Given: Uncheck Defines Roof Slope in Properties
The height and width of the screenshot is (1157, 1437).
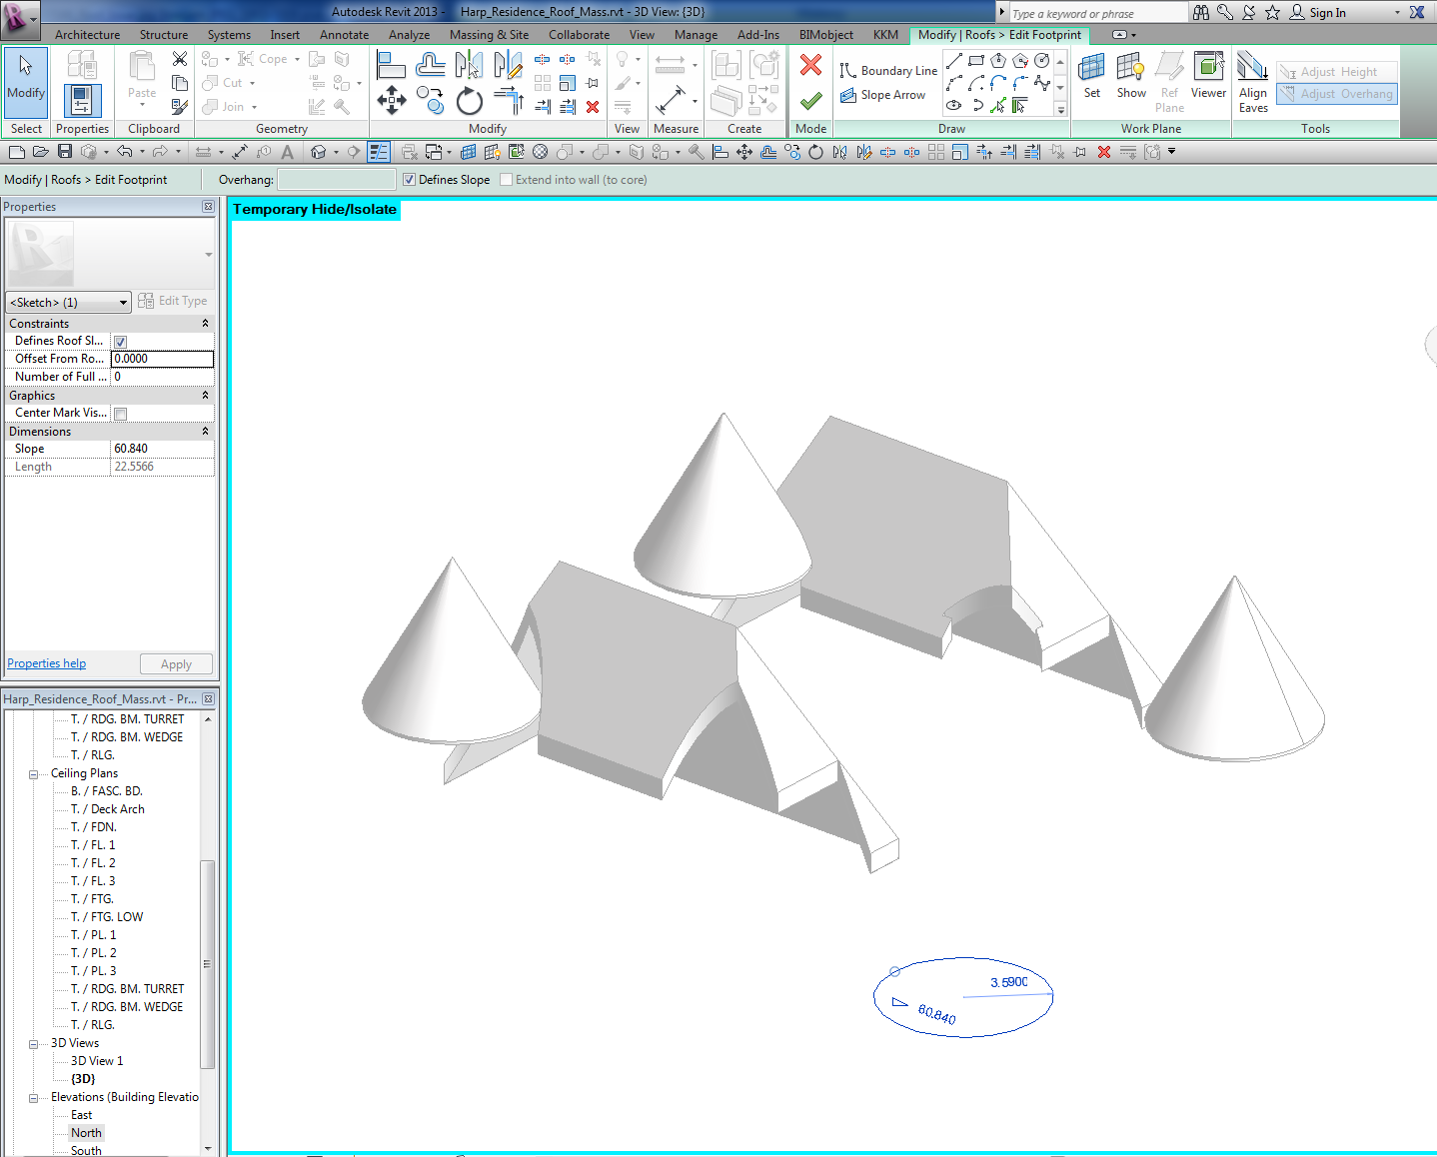Looking at the screenshot, I should (x=120, y=342).
